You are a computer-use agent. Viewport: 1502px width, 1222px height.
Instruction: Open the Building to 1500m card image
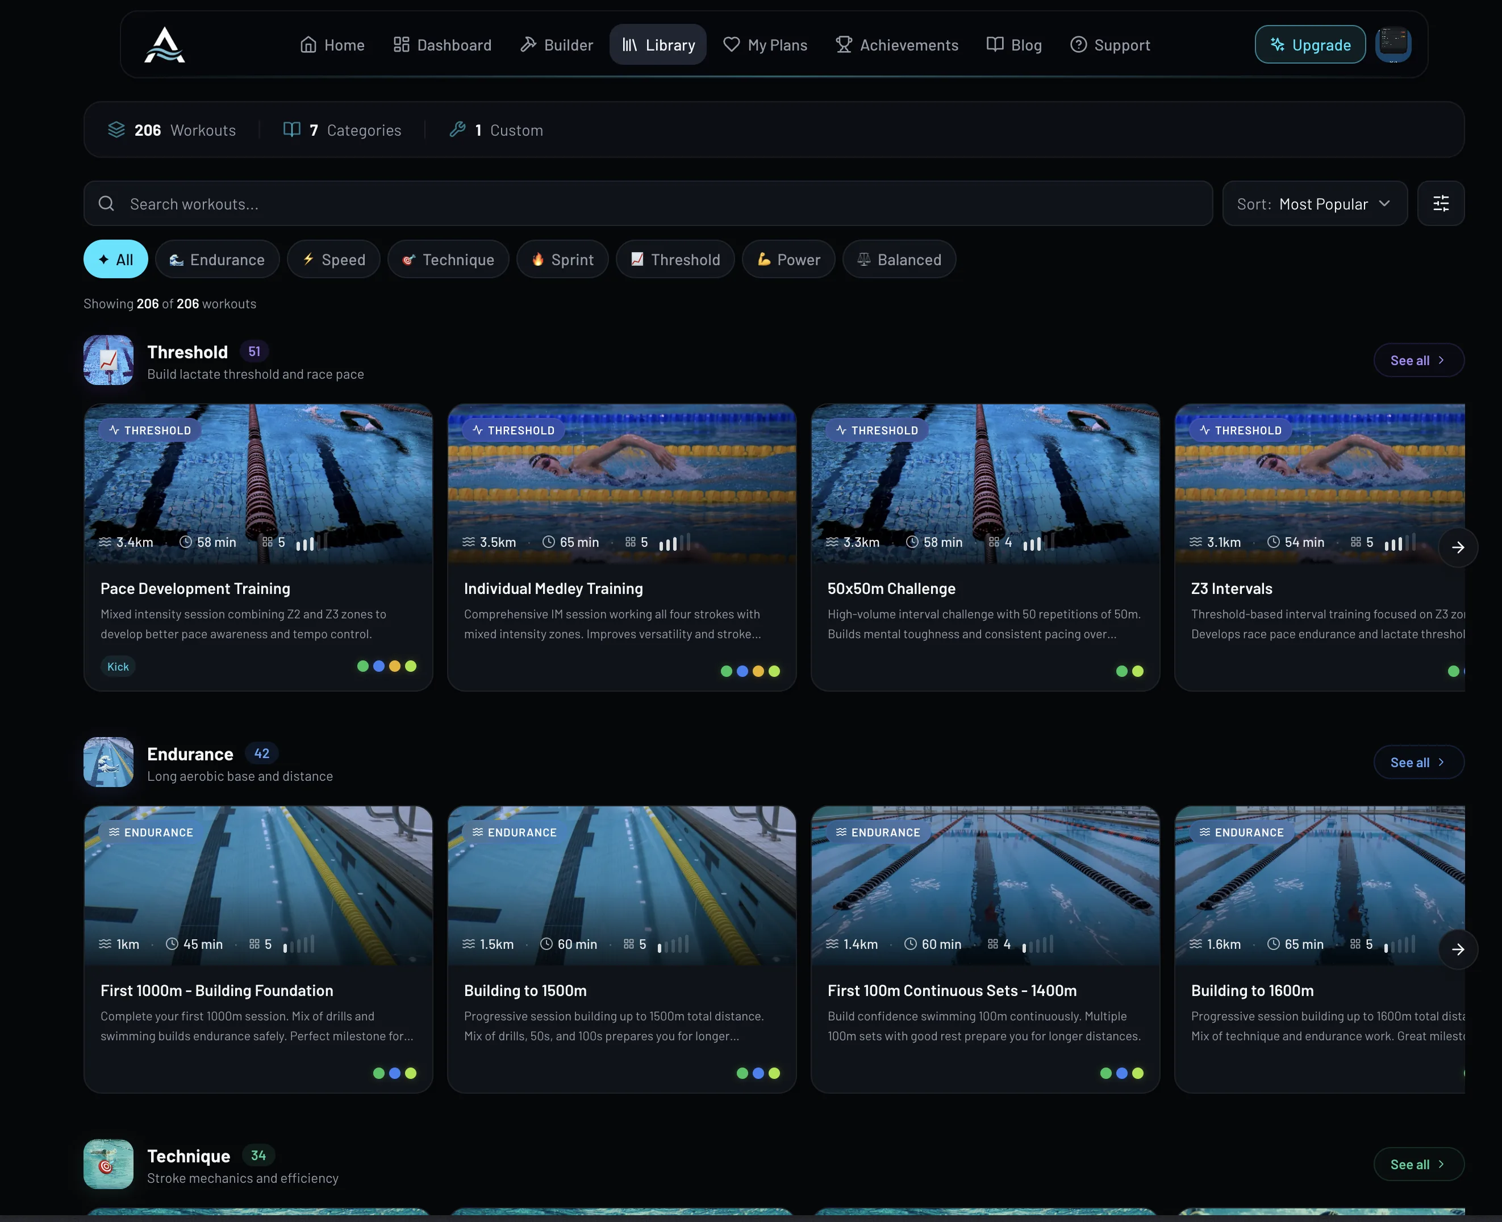[x=622, y=885]
